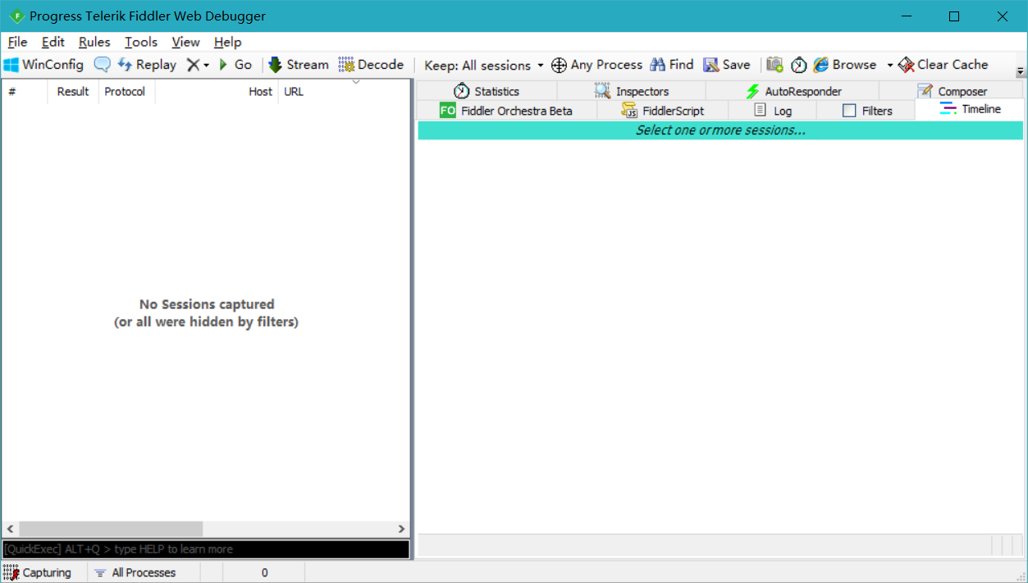Open the Rules menu
The image size is (1028, 583).
pyautogui.click(x=94, y=42)
